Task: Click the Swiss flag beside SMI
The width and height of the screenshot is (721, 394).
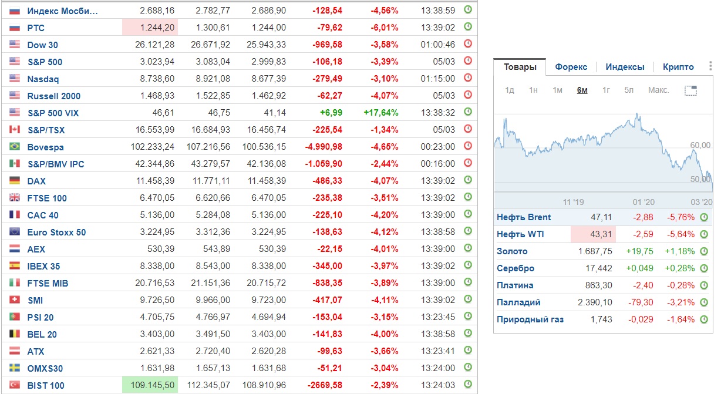Action: coord(15,300)
